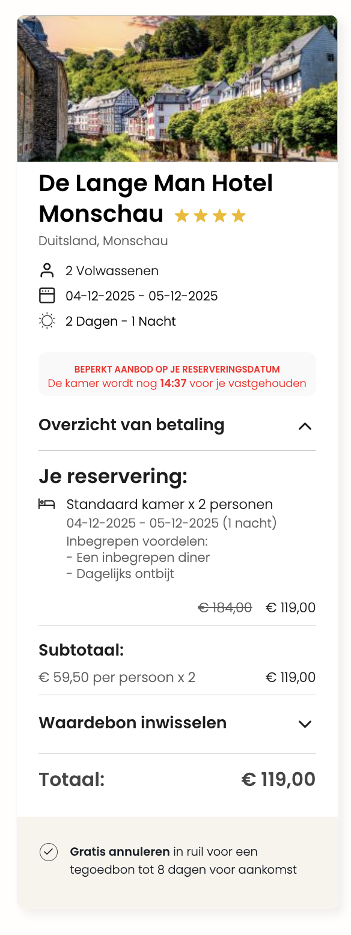
Task: Click the bed icon next to 'Standaard kamer'
Action: (x=48, y=504)
